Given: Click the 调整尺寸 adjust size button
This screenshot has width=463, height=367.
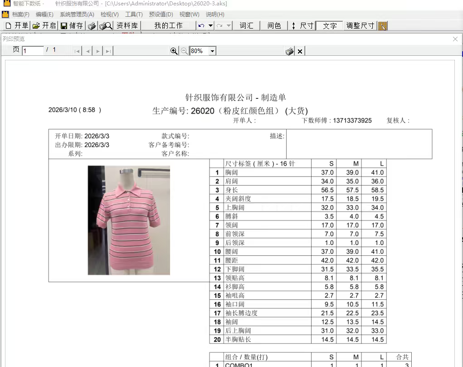Looking at the screenshot, I should click(360, 26).
